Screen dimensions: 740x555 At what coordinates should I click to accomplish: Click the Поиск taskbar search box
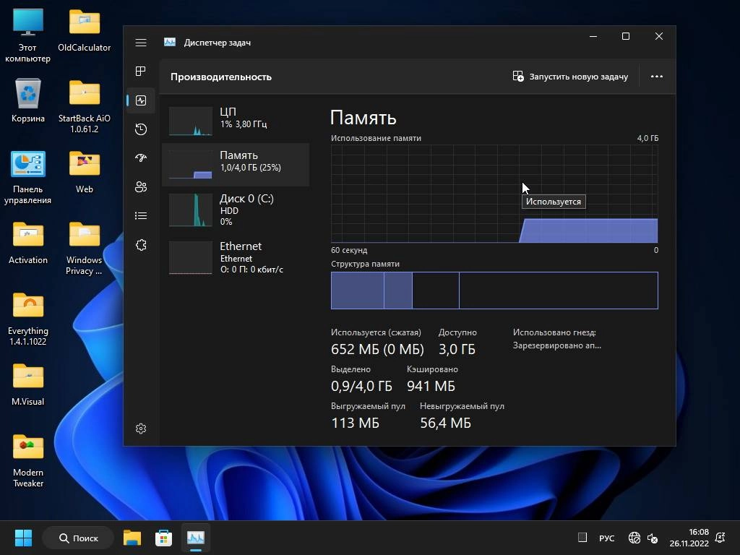[78, 538]
